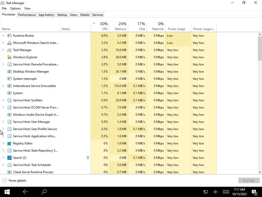This screenshot has width=262, height=197.
Task: Open the File menu
Action: point(4,8)
